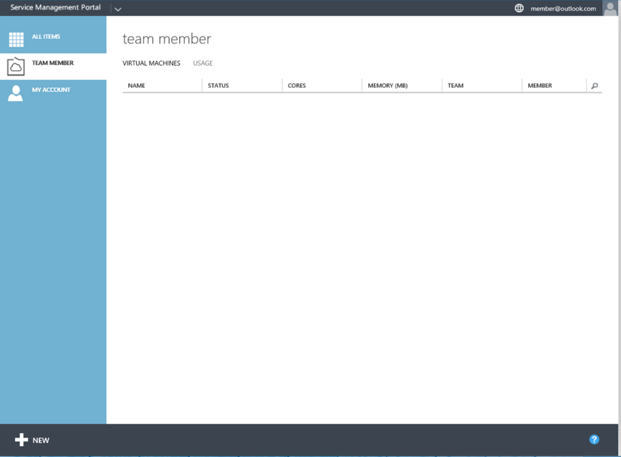Sort by the Name column header
The height and width of the screenshot is (457, 621).
pos(136,86)
